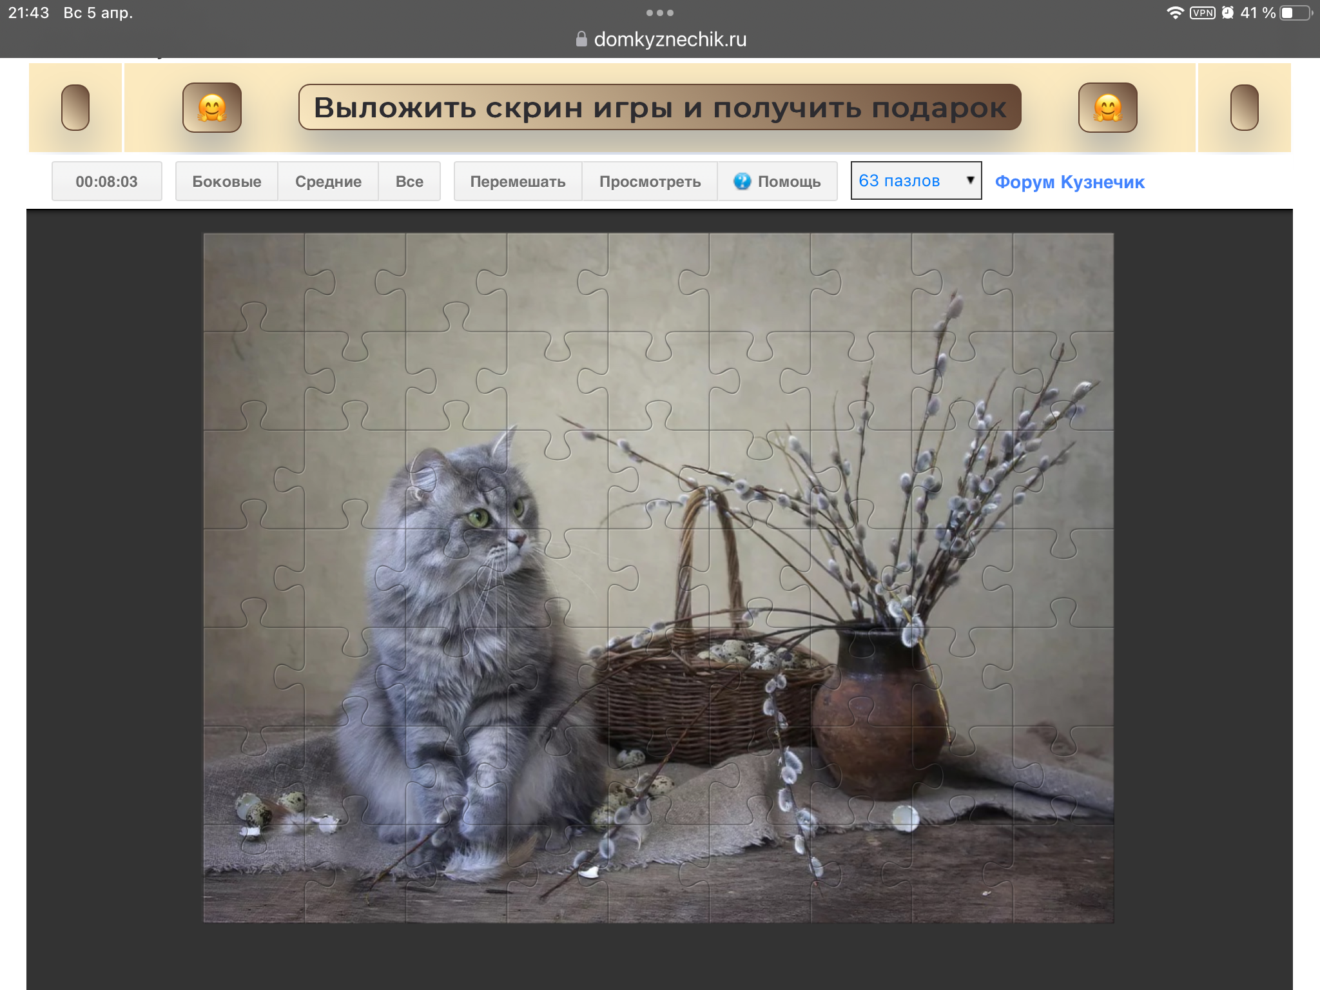Show only Средние middle pieces

click(x=328, y=182)
